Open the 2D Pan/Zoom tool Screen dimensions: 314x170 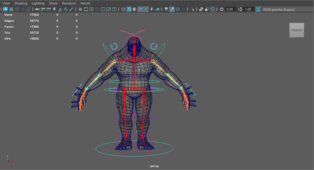65,9
